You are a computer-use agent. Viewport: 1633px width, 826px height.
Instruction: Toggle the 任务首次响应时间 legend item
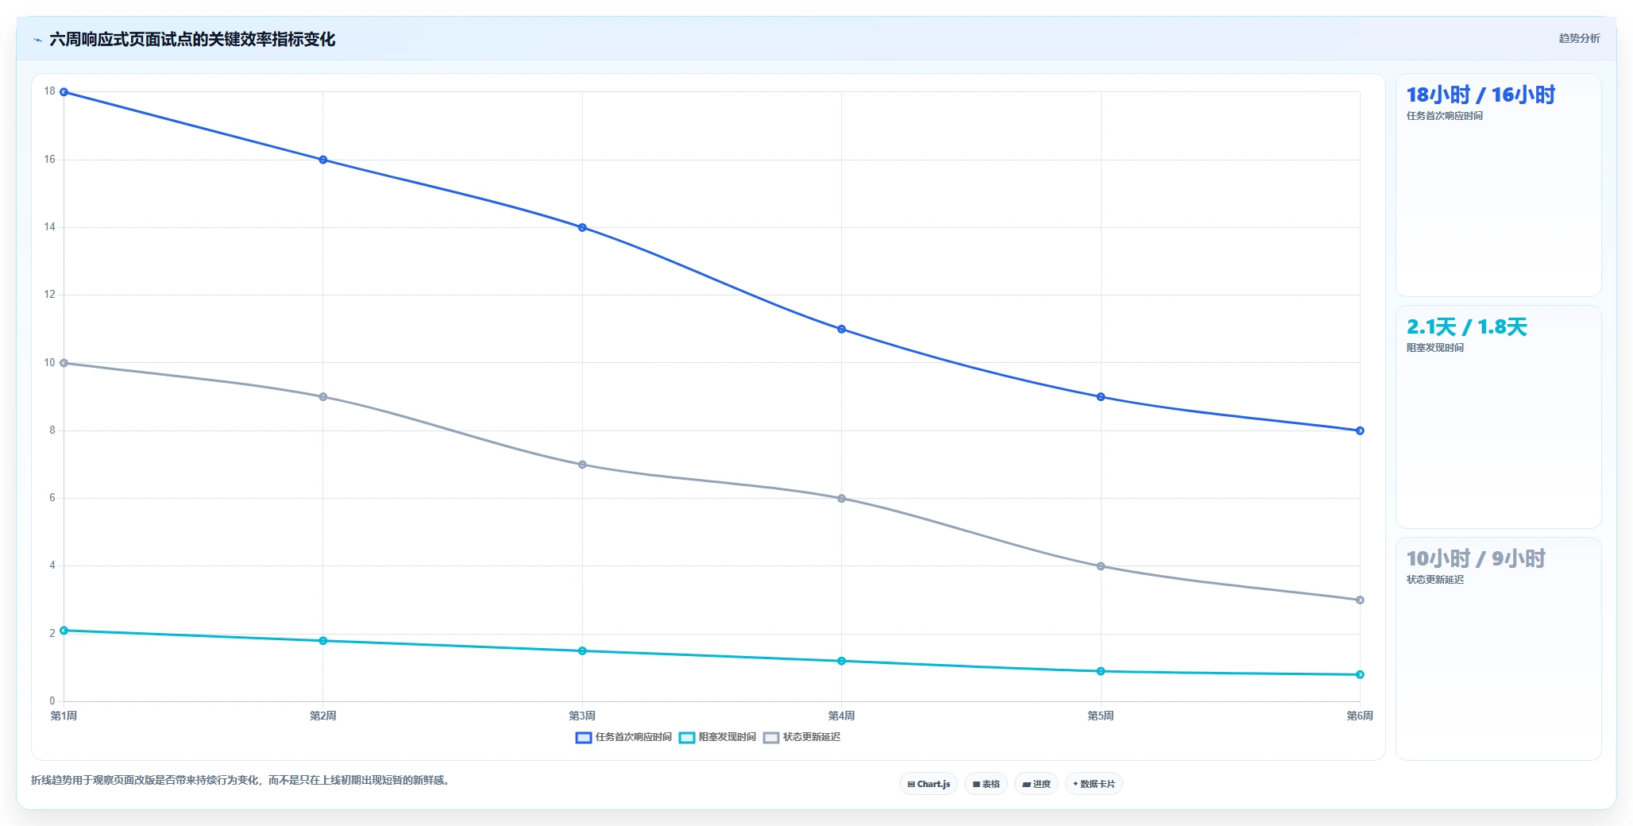(623, 737)
